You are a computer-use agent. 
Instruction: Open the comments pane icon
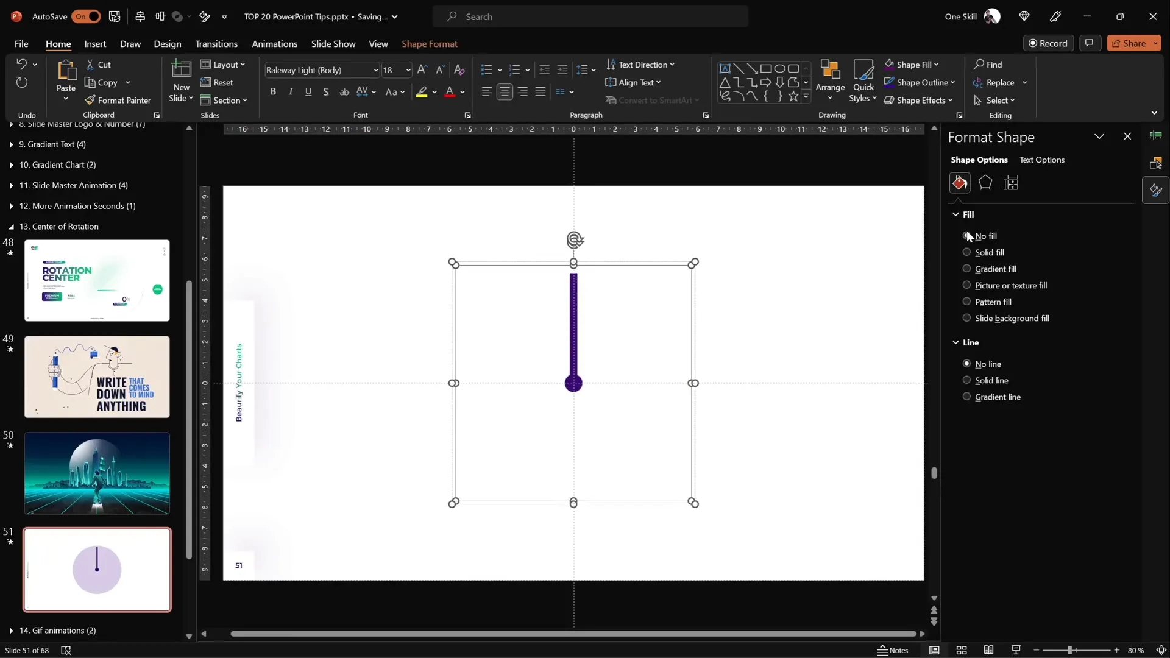(x=1090, y=43)
